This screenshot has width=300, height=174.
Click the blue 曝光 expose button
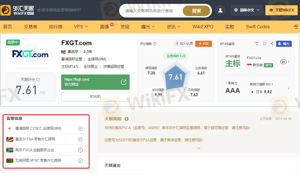[x=284, y=44]
